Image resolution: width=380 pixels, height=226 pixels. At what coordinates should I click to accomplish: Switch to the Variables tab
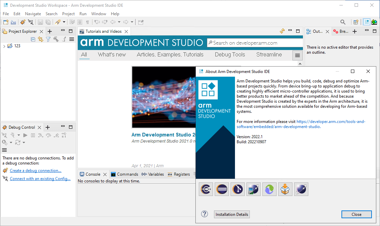coord(153,174)
